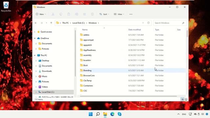Click the Delete trash icon
This screenshot has height=118, width=210.
(92, 14)
